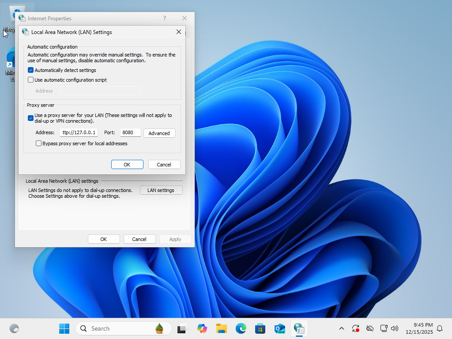Click the taskbar Search box
This screenshot has width=452, height=339.
(x=124, y=328)
